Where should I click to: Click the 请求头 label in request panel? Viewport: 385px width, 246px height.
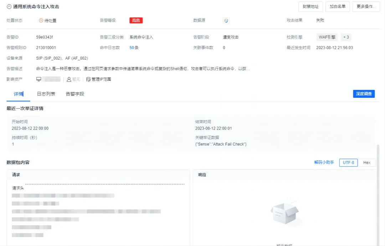point(18,188)
